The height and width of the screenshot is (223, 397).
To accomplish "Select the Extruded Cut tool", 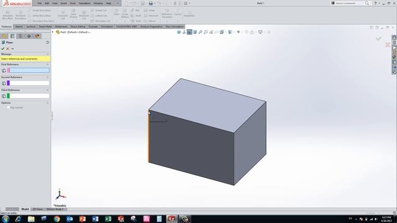I will pos(63,15).
